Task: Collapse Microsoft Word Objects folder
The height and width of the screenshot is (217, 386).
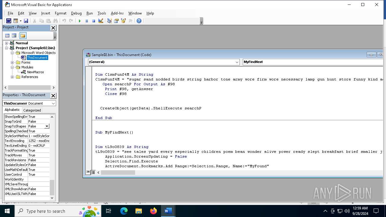Action: pyautogui.click(x=12, y=53)
